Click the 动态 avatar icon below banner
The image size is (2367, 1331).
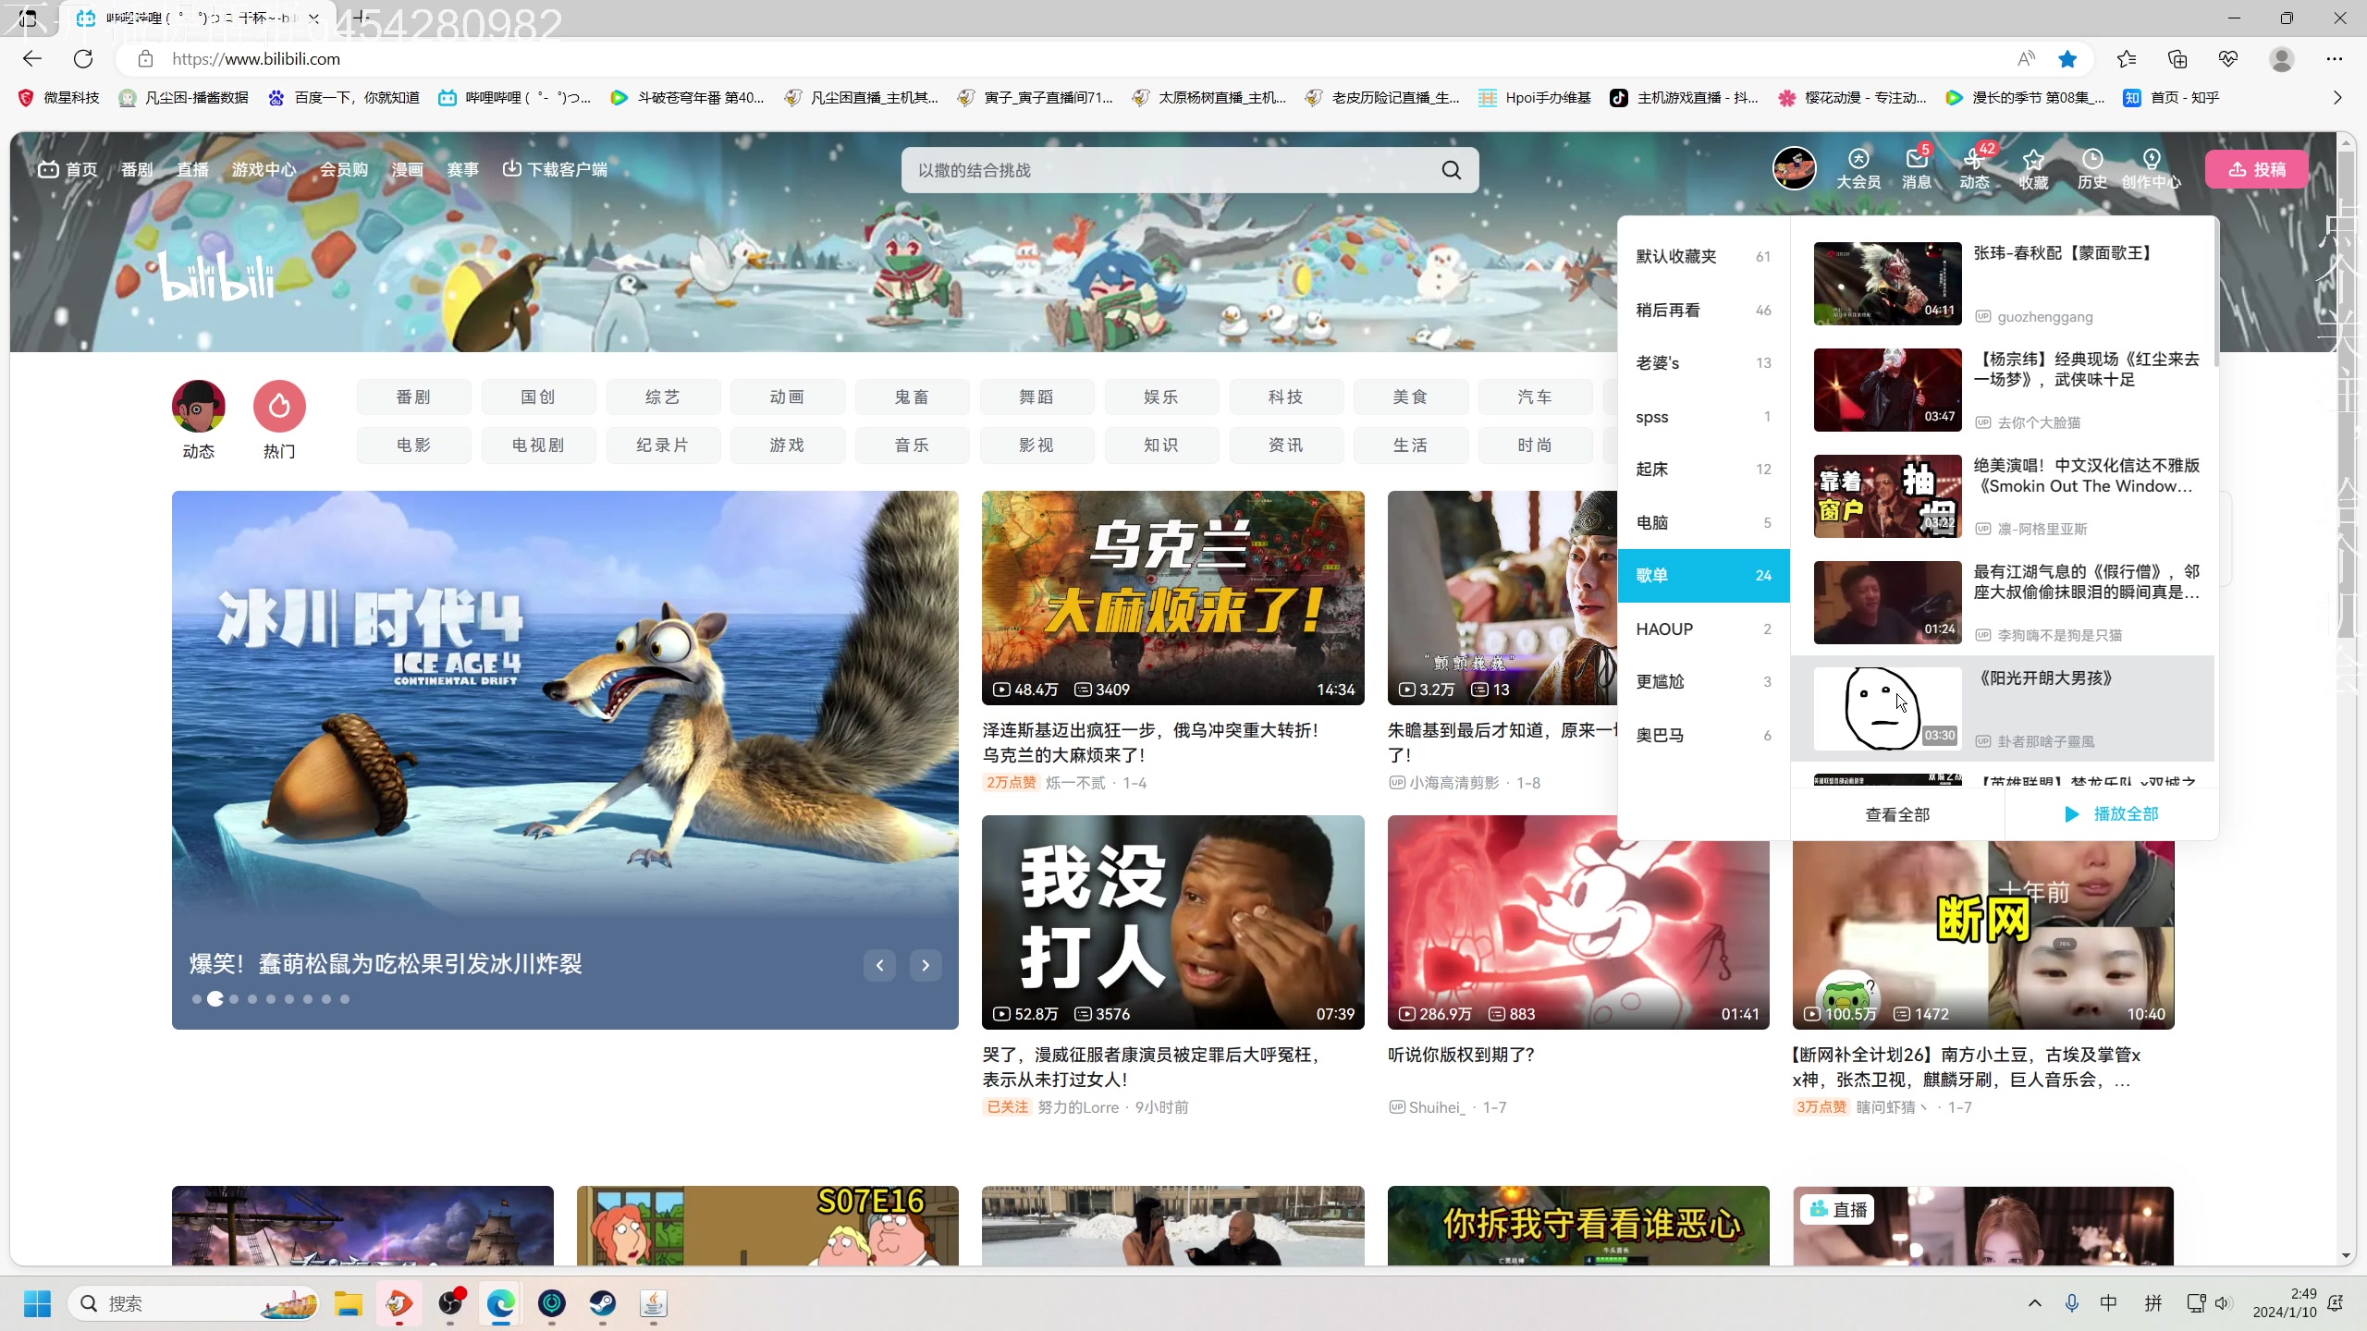tap(199, 406)
